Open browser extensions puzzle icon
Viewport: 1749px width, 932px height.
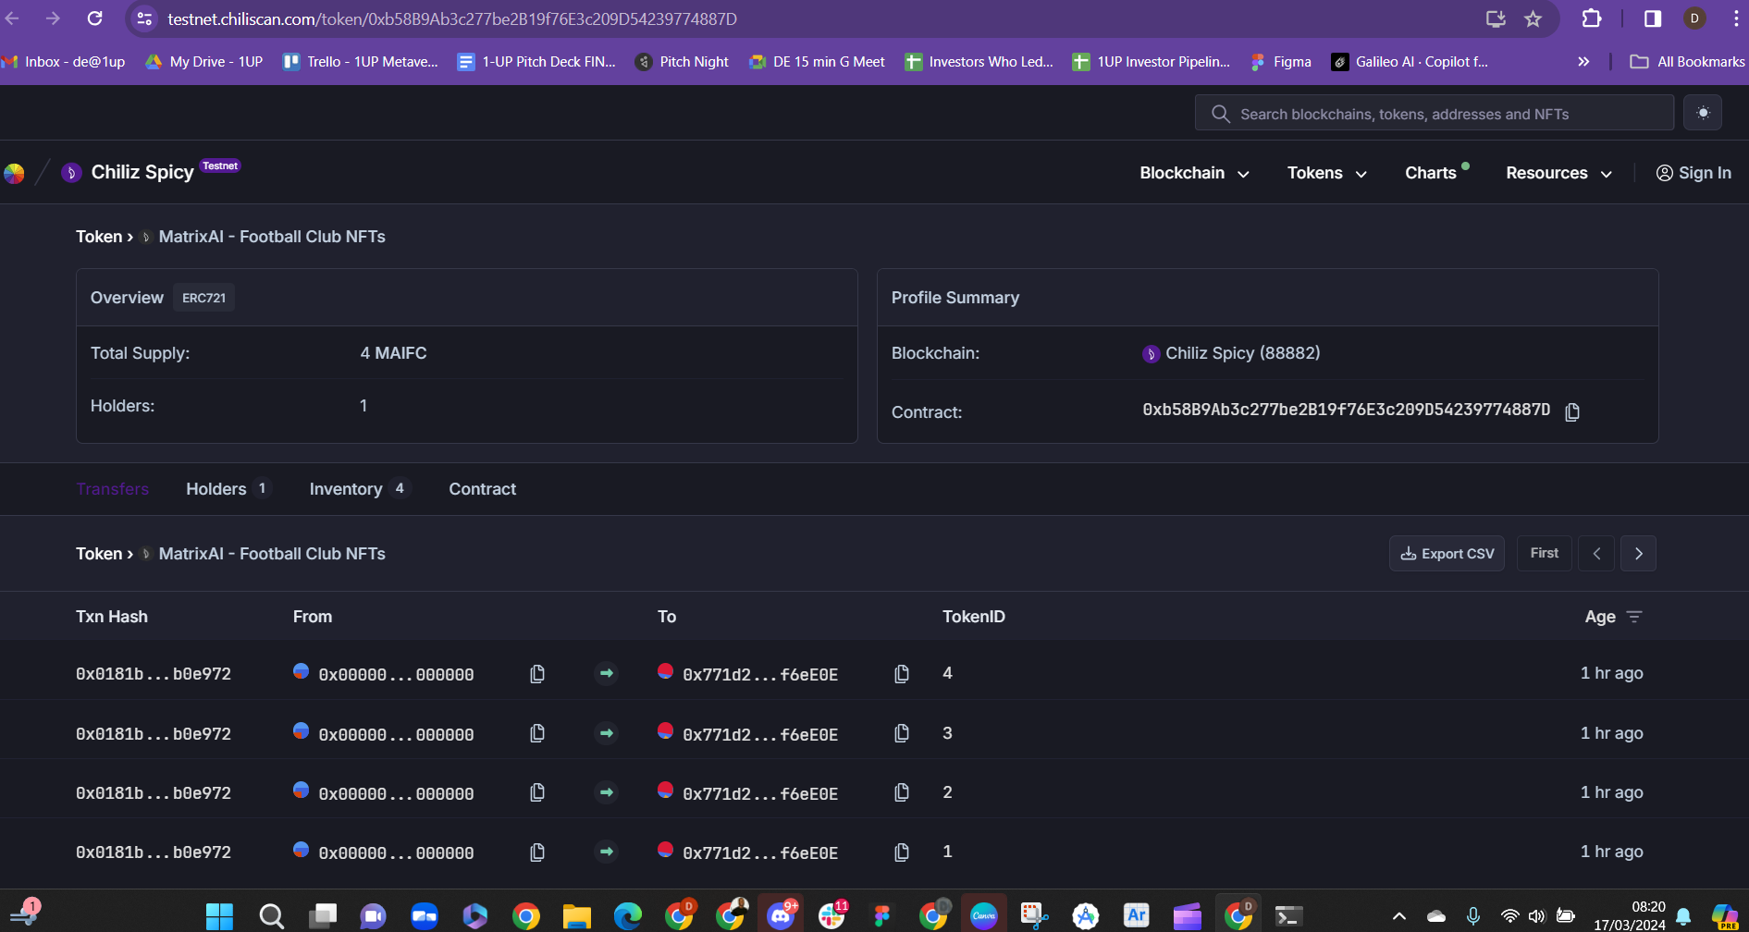coord(1592,18)
